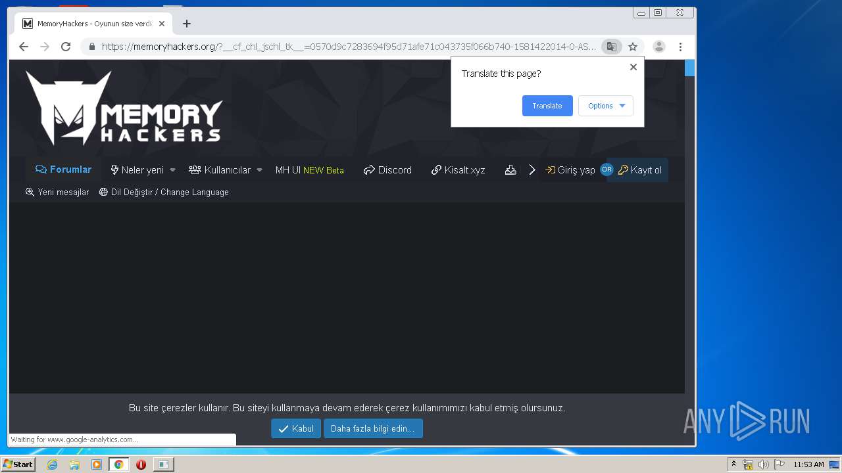Close the MemoryHackers tab
This screenshot has width=842, height=473.
(162, 24)
